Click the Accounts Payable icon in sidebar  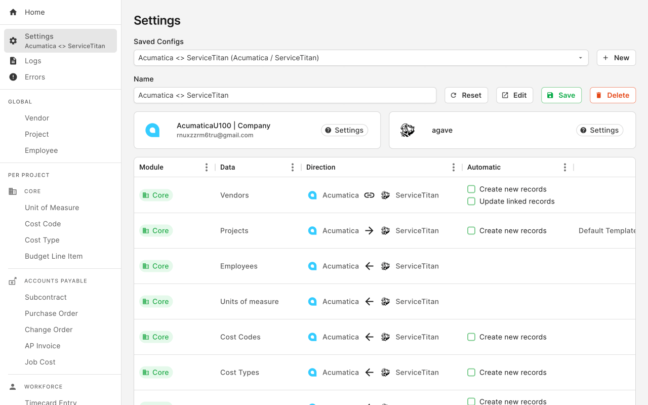pos(13,281)
